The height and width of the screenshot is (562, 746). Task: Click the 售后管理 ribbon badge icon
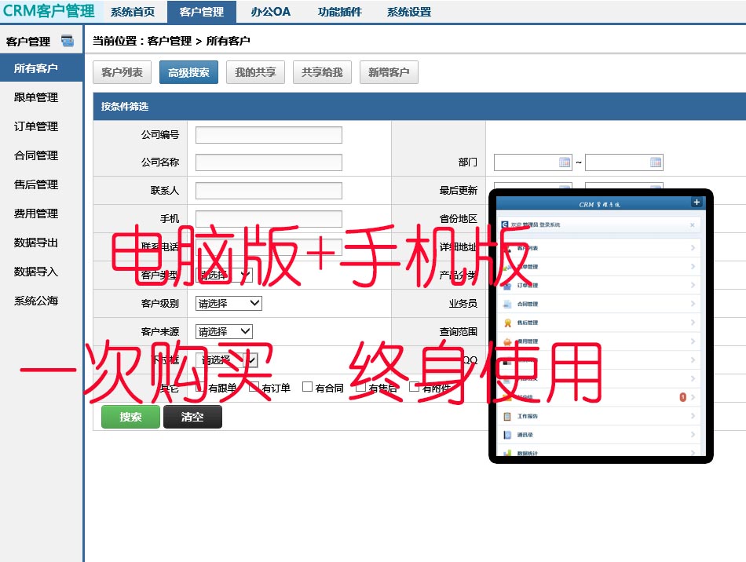pyautogui.click(x=506, y=323)
